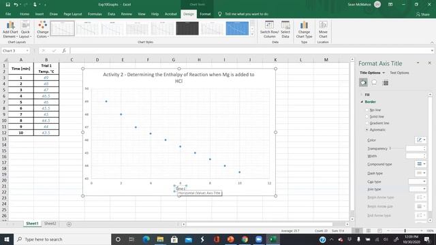Screen dimensions: 436x245
Task: Open Change Colors palette
Action: 42,29
